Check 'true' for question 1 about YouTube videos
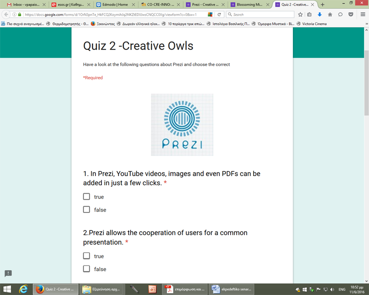 86,196
